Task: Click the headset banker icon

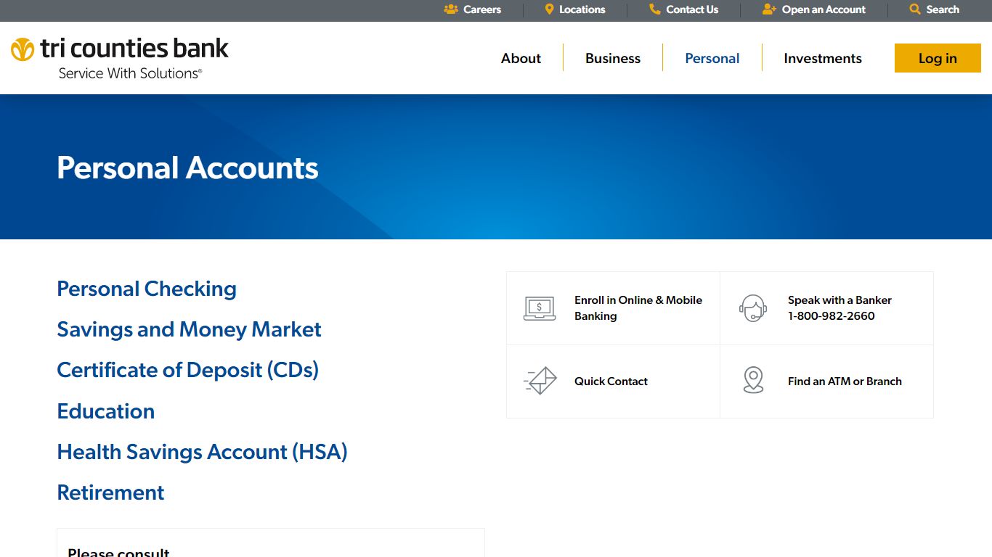Action: [x=753, y=308]
